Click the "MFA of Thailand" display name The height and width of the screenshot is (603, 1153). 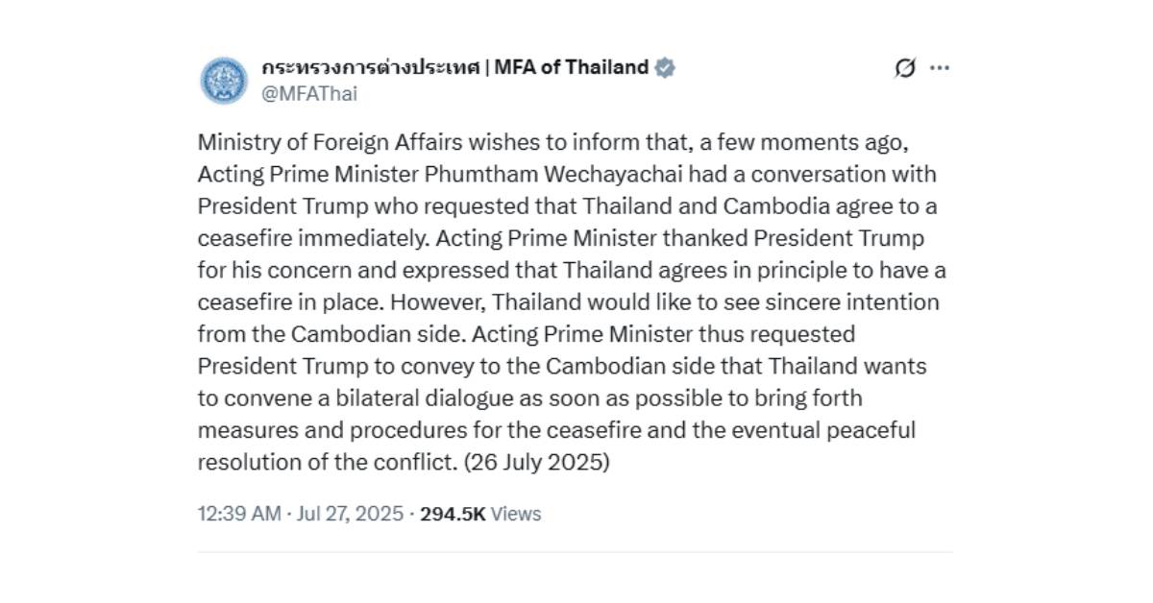click(x=572, y=67)
